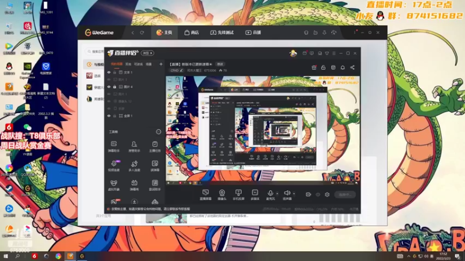Click the edit button beside the stream title
Viewport: 465px width, 261px height.
220,64
